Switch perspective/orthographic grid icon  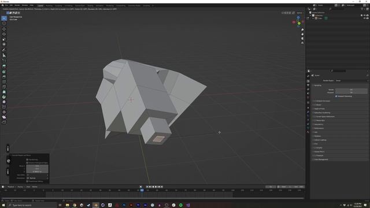point(302,43)
